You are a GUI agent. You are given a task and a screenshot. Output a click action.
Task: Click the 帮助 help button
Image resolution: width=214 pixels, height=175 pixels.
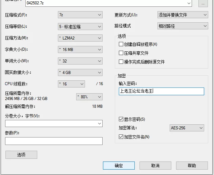[192, 166]
